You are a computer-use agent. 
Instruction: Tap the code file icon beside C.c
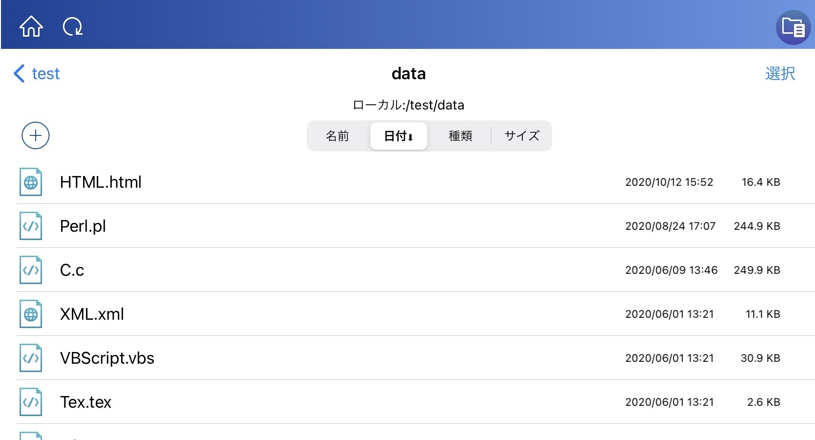(30, 270)
